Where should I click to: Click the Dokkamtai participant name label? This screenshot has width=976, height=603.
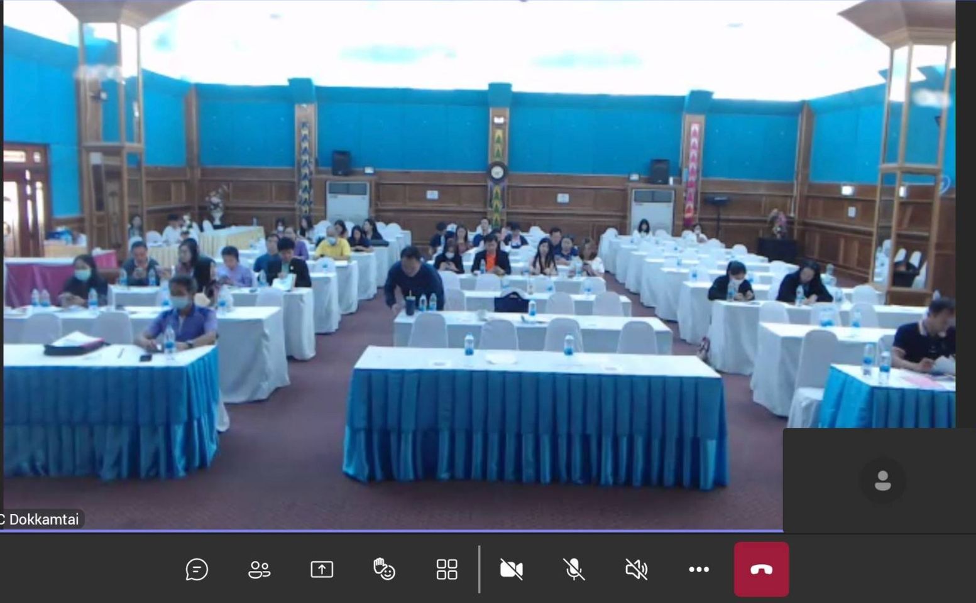41,519
